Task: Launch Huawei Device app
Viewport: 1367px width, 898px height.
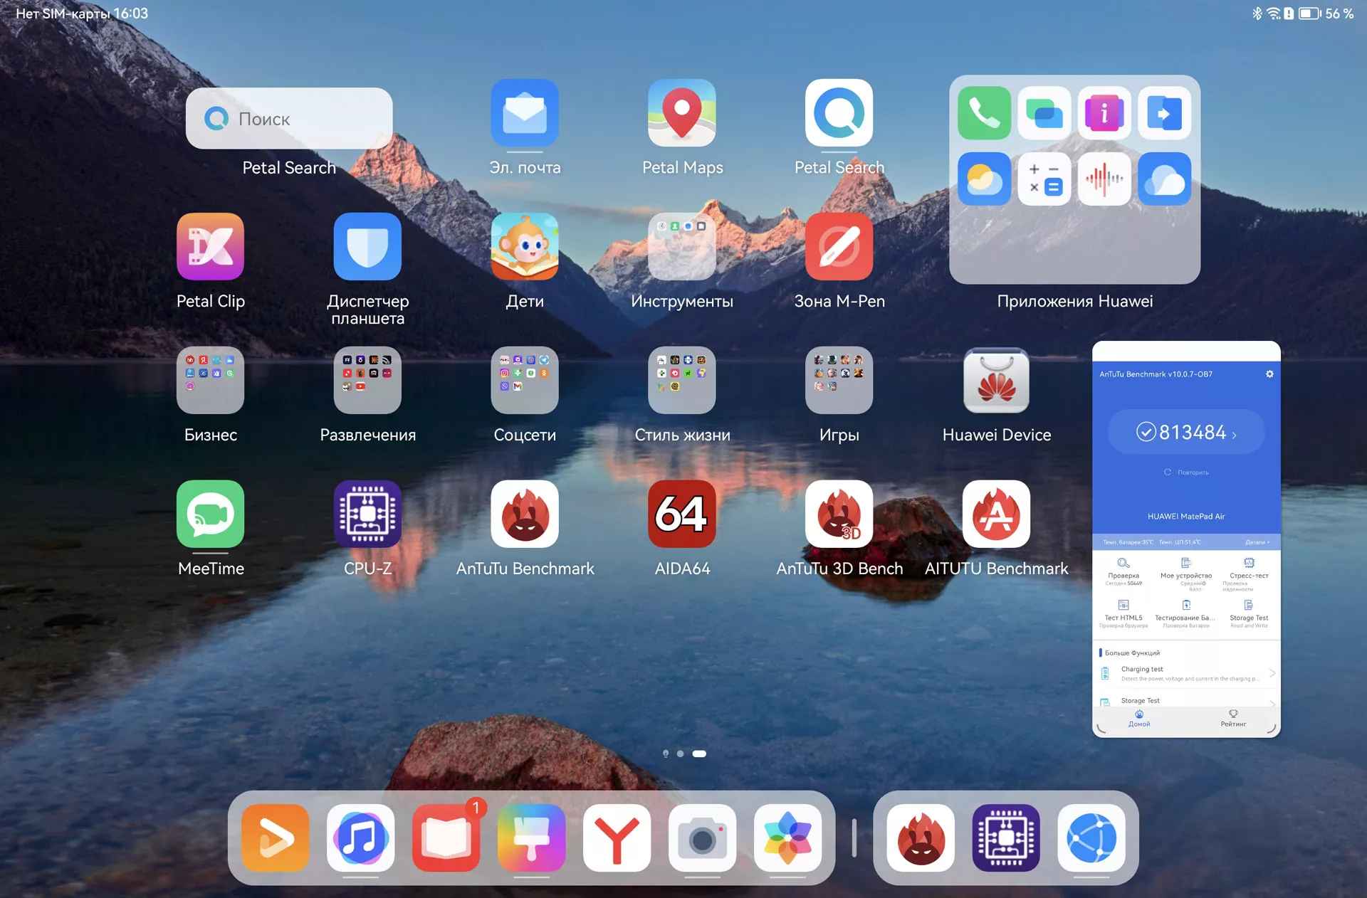Action: (996, 380)
